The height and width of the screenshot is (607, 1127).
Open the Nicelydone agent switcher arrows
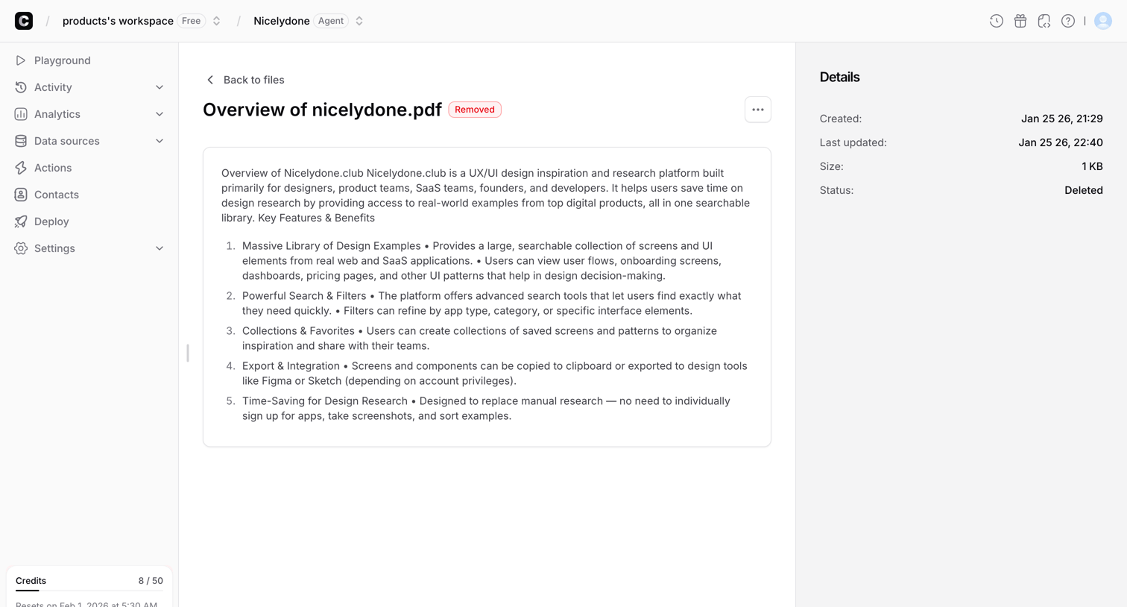[x=359, y=21]
